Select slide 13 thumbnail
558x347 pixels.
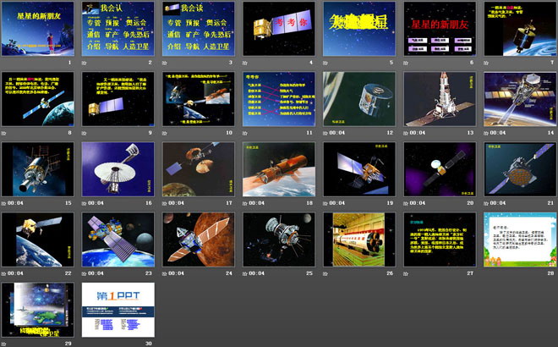[440, 99]
